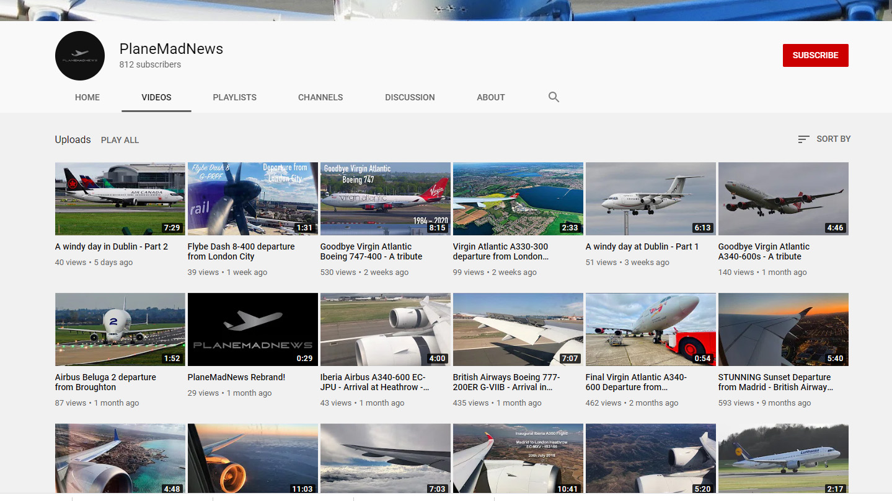Play the cloudy wing 7:03 thumbnail
This screenshot has width=892, height=501.
click(386, 459)
